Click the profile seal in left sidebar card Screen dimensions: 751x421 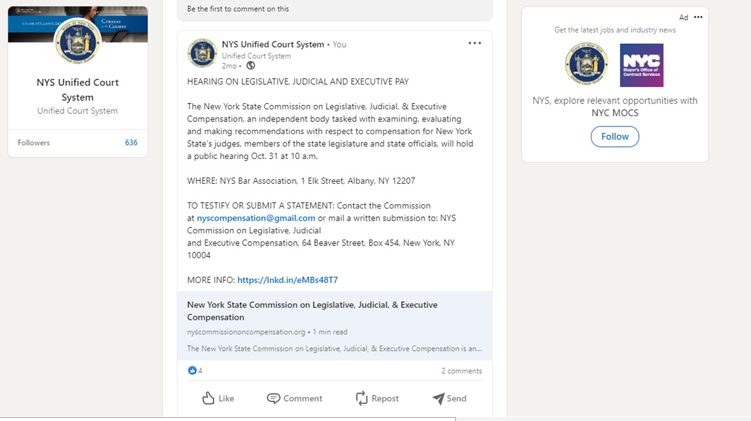tap(78, 41)
